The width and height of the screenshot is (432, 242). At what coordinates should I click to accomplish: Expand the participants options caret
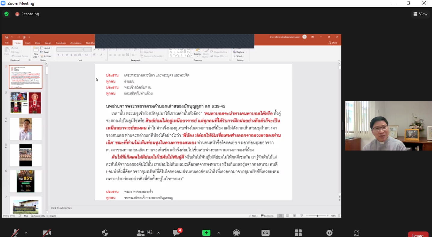tap(158, 233)
